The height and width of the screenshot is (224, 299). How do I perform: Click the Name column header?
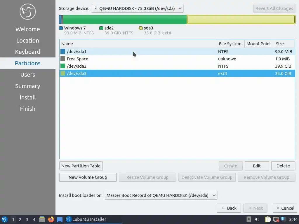point(138,44)
